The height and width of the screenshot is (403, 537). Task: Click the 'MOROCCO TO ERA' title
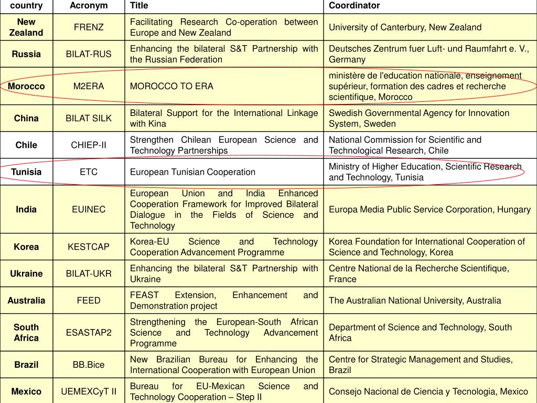coord(171,86)
